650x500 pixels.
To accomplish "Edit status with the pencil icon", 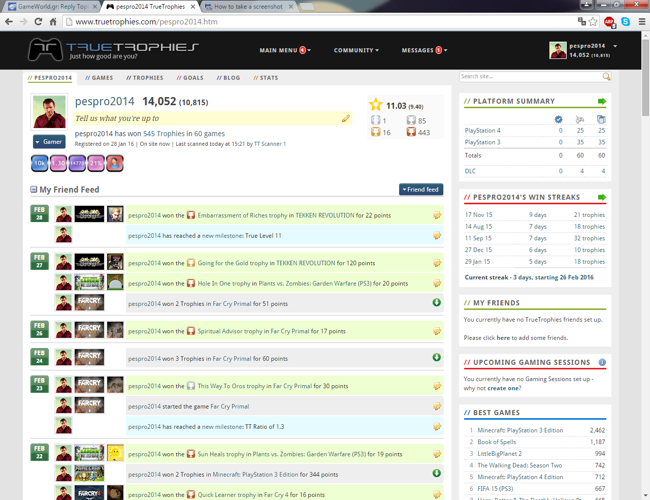I will tap(346, 118).
